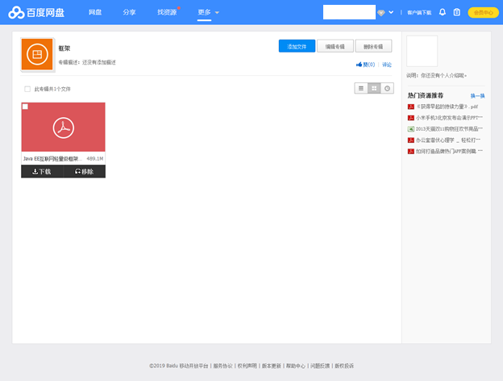Image resolution: width=503 pixels, height=381 pixels.
Task: Click the username field in header
Action: point(349,12)
